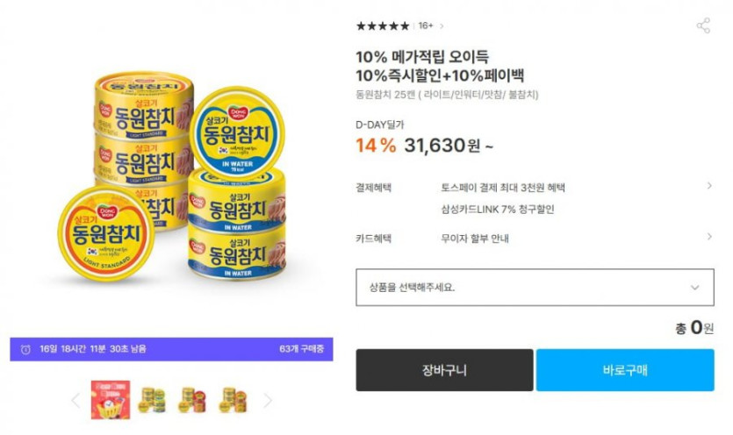Open the 무이자 할부 안내 link
This screenshot has height=435, width=733.
(x=475, y=238)
